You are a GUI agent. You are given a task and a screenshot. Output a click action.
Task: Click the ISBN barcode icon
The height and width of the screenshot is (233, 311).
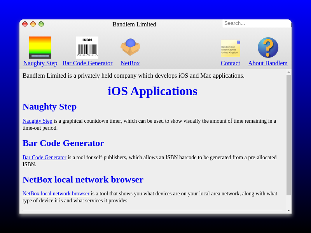87,47
